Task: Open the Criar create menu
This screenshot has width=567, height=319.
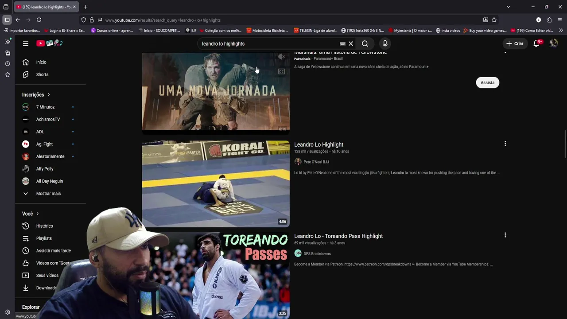Action: (x=515, y=43)
